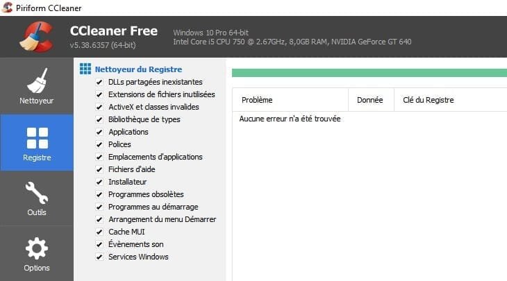Click the Clé du Registre column header

451,100
